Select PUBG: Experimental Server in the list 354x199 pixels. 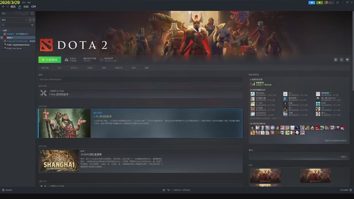coord(18,45)
